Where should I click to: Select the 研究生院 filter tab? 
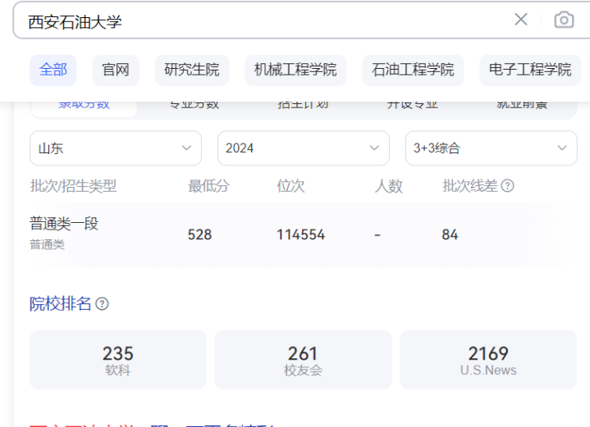(192, 70)
